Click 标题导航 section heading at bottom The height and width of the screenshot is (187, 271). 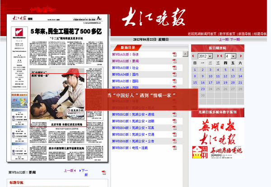click(x=16, y=182)
